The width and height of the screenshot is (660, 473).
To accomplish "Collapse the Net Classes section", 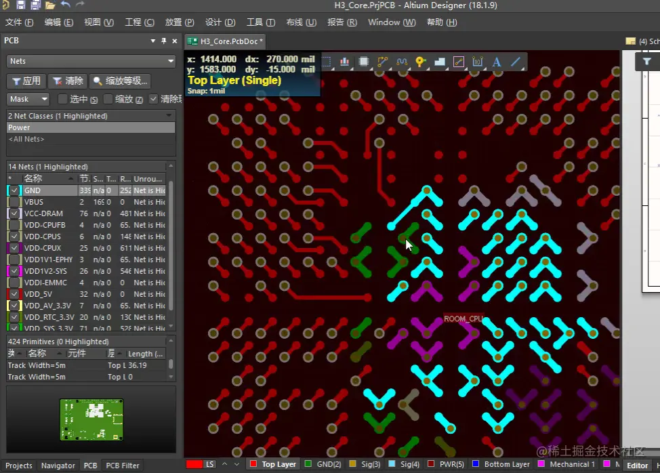I will 169,115.
